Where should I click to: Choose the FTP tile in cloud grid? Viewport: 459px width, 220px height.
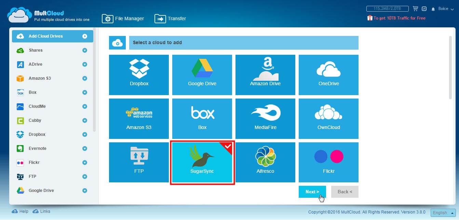point(139,163)
